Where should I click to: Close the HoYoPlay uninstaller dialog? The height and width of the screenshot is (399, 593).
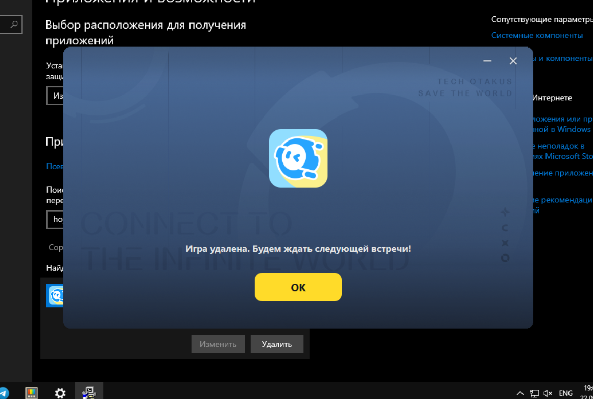pyautogui.click(x=513, y=61)
